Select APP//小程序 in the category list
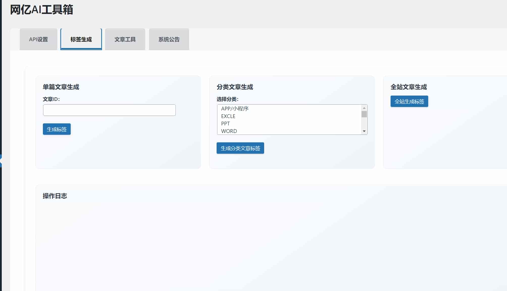Screen dimensions: 507x291 pos(235,109)
